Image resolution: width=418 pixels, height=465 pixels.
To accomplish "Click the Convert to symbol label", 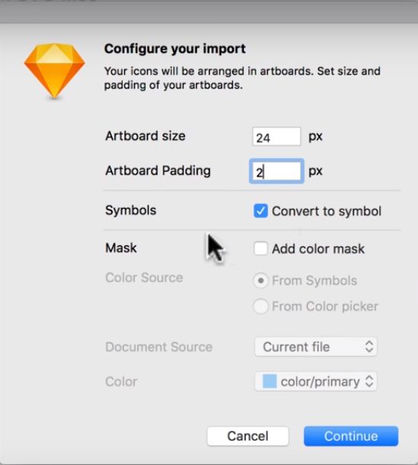I will pos(326,211).
